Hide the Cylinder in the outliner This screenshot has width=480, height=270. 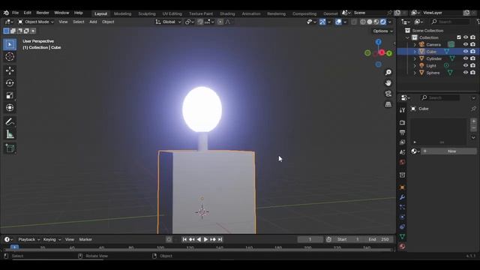click(x=466, y=58)
